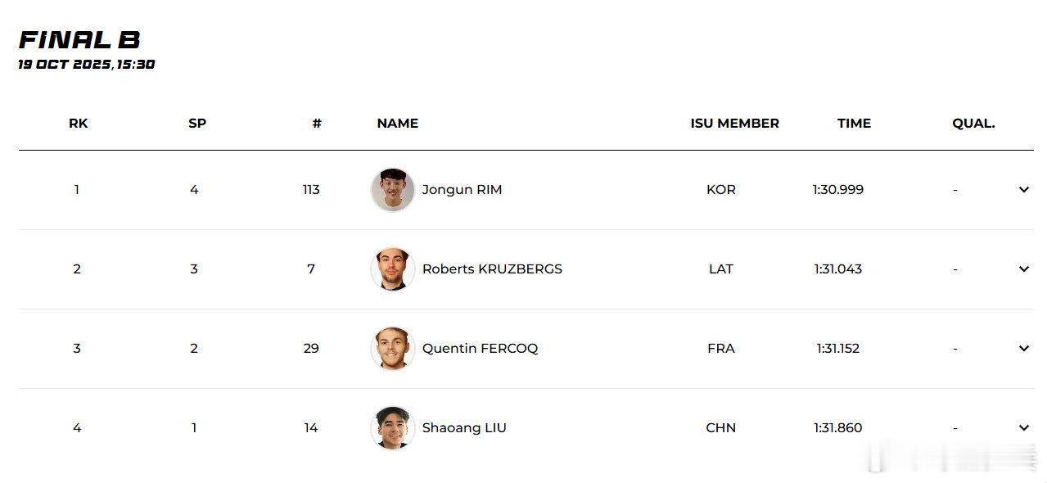The width and height of the screenshot is (1047, 483).
Task: Click the ISU MEMBER column header
Action: 734,124
